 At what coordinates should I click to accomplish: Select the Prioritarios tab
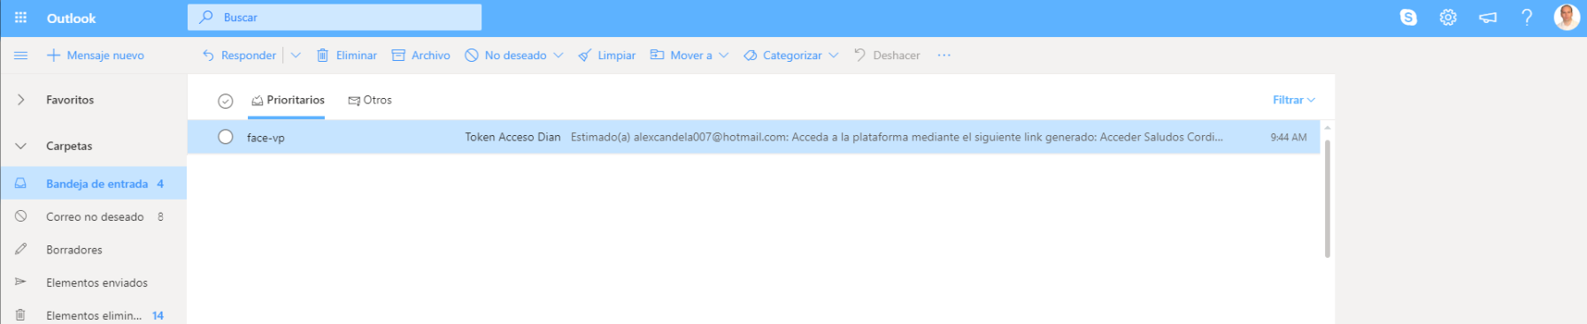tap(288, 101)
